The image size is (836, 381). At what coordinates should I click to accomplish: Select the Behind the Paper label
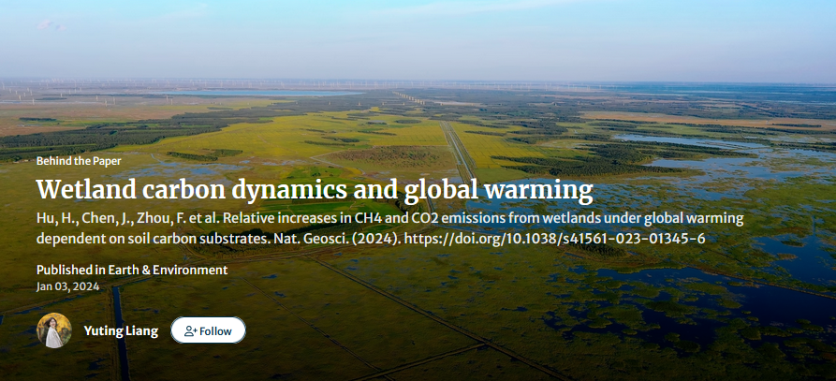pos(79,160)
